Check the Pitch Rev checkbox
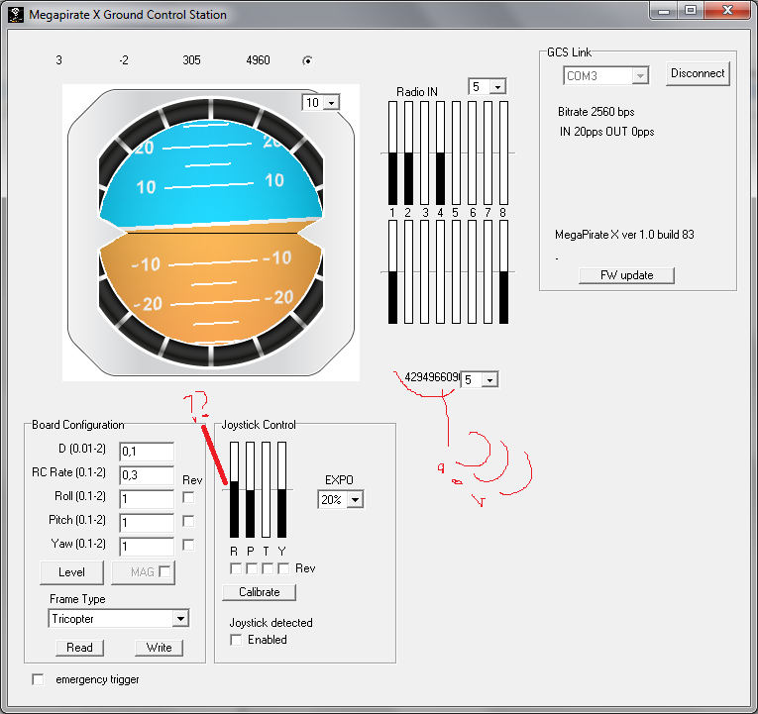This screenshot has height=714, width=758. (x=188, y=520)
